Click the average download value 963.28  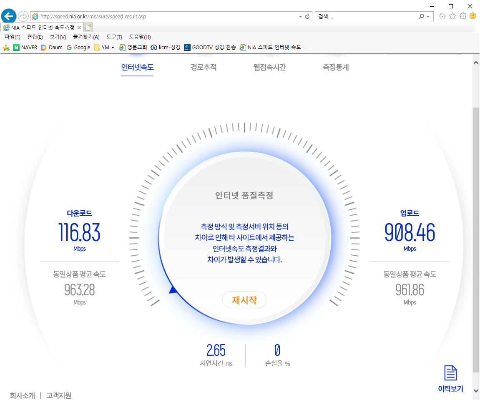coord(80,290)
